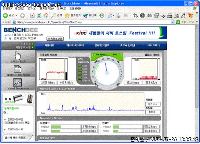The height and width of the screenshot is (144, 200).
Task: Click the address bar URL field
Action: pyautogui.click(x=93, y=22)
